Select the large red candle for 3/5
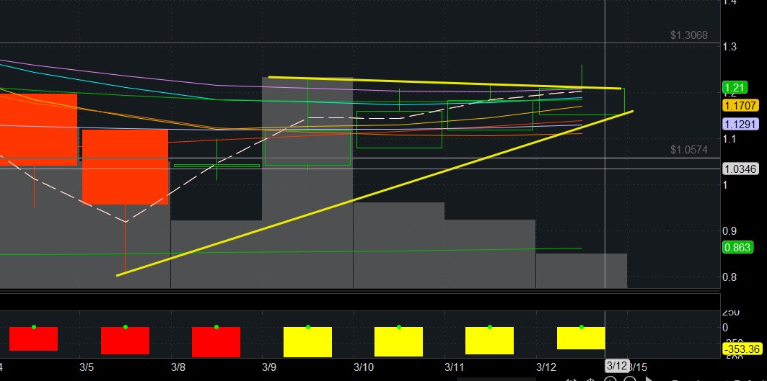 click(x=126, y=167)
